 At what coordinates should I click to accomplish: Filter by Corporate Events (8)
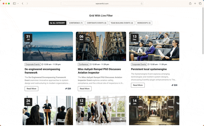[97, 23]
